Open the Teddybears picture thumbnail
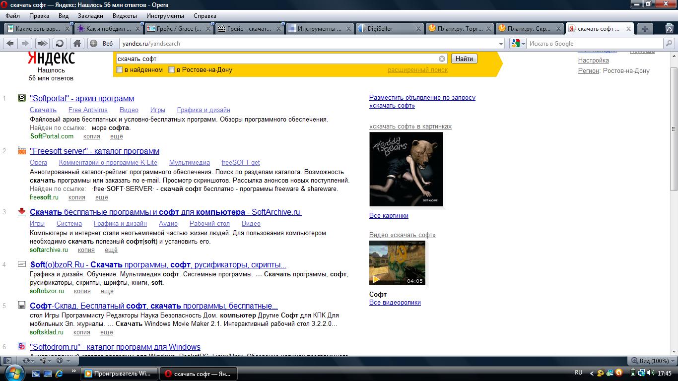Image resolution: width=678 pixels, height=381 pixels. tap(406, 169)
